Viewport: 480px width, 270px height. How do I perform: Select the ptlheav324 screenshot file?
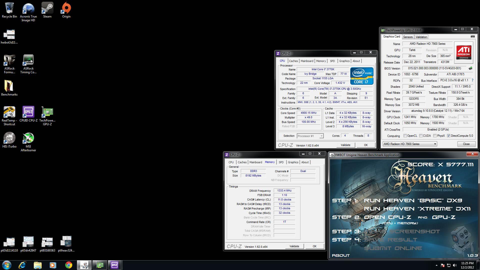[66, 244]
